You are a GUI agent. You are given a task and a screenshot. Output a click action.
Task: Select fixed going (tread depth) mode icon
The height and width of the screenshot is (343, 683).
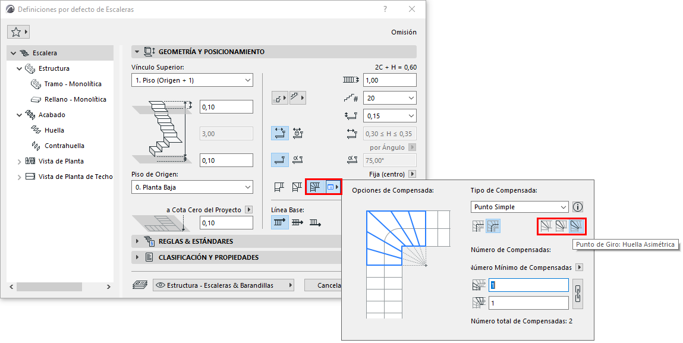pos(279,133)
